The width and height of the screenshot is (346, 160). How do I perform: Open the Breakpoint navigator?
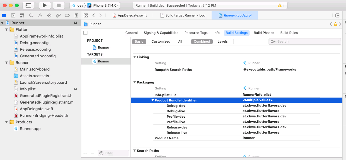coord(67,15)
